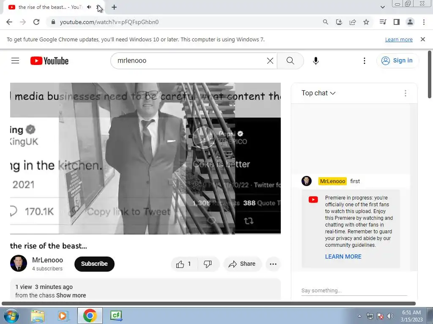Click the video player area
Screen dimensions: 433x324
point(145,159)
